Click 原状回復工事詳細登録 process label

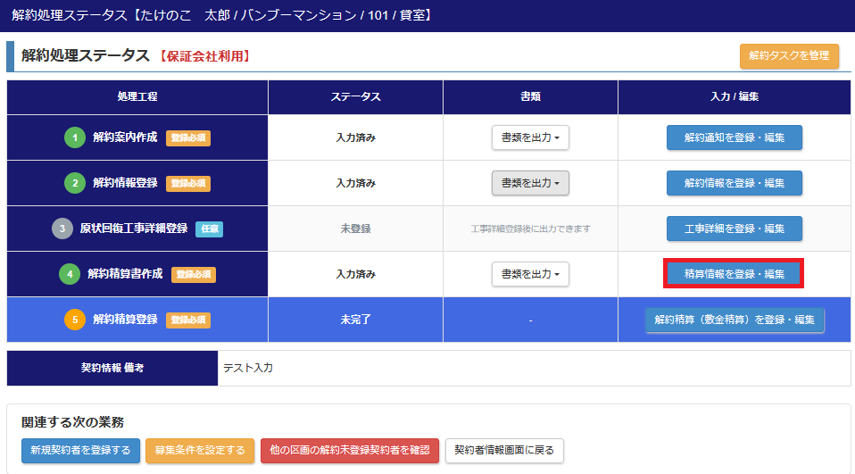click(134, 229)
